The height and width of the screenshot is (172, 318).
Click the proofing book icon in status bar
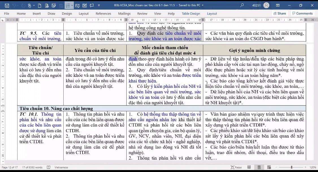[49, 167]
